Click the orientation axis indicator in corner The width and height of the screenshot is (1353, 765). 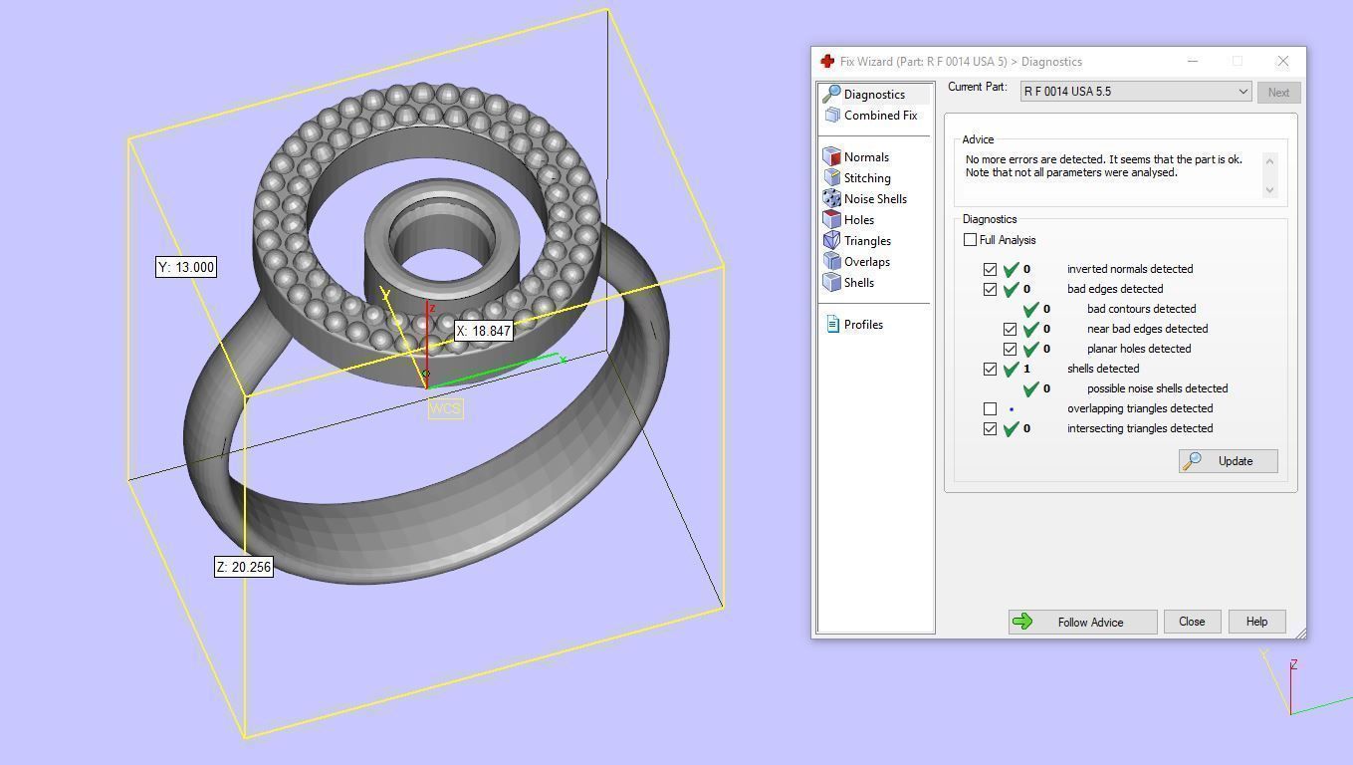point(1304,682)
